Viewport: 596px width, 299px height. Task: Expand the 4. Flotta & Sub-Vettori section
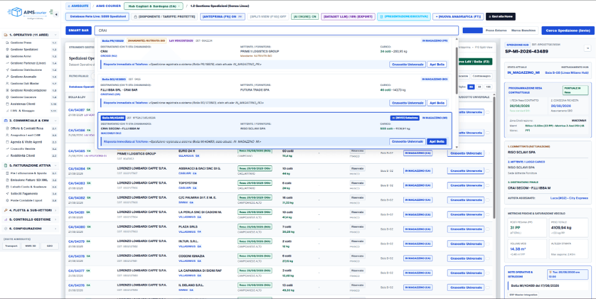30,210
